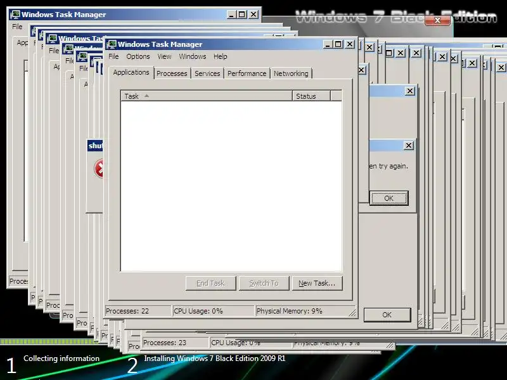Switch to the Performance tab
Viewport: 507px width, 380px height.
point(247,73)
